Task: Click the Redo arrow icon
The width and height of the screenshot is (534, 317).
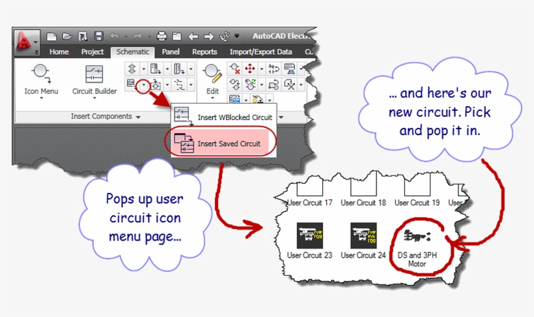Action: click(137, 36)
